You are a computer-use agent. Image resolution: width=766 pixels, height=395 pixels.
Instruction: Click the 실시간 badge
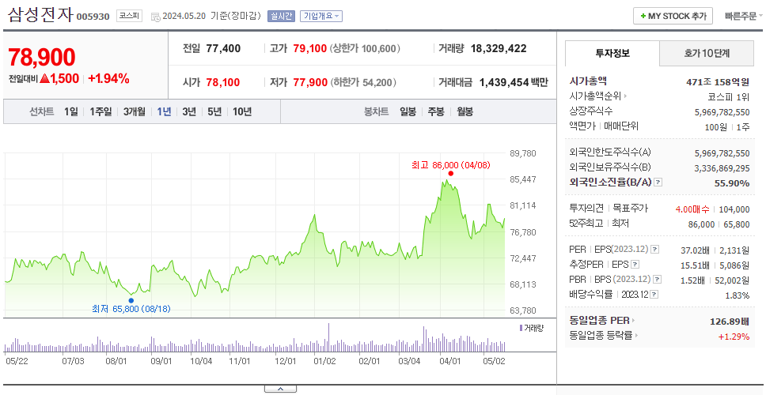(x=280, y=16)
